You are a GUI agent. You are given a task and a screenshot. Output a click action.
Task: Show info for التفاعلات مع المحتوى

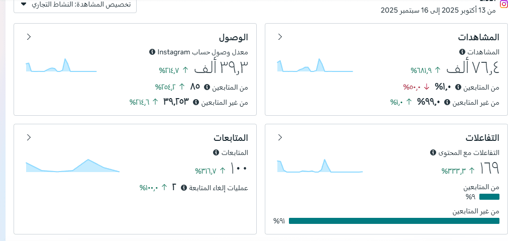(433, 152)
